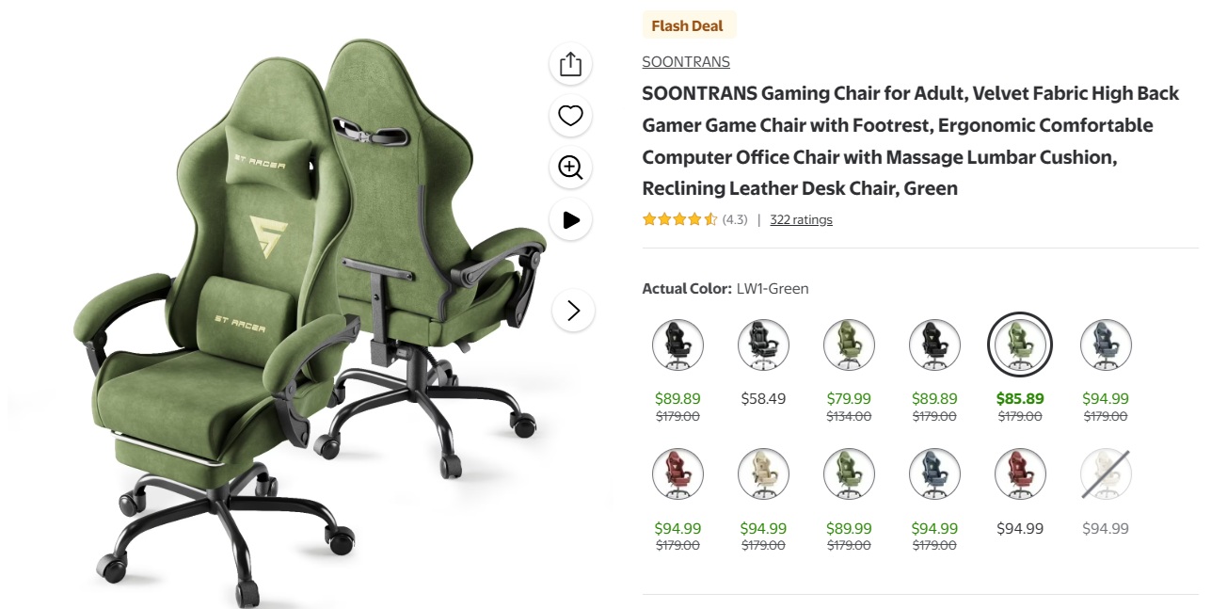Screen dimensions: 1211x609
Task: Open the magnifier zoom icon on image
Action: click(571, 168)
